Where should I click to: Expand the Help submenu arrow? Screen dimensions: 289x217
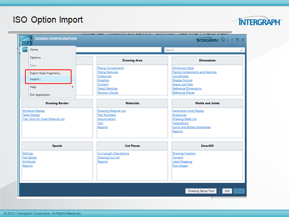tap(72, 87)
